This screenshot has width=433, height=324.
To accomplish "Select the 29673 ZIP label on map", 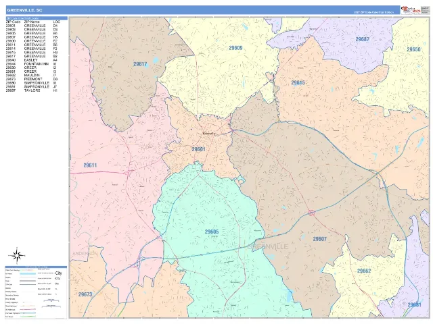I will coord(85,294).
